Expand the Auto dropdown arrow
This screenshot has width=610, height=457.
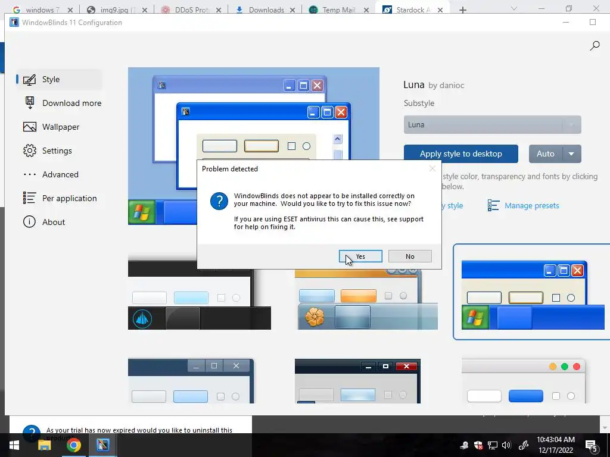tap(571, 154)
